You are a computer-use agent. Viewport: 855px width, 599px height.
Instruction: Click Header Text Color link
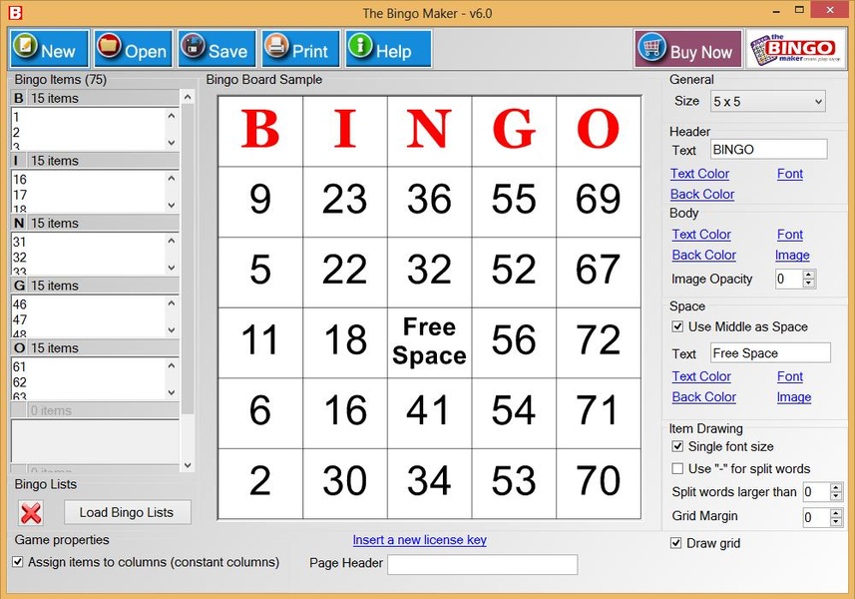click(x=699, y=174)
